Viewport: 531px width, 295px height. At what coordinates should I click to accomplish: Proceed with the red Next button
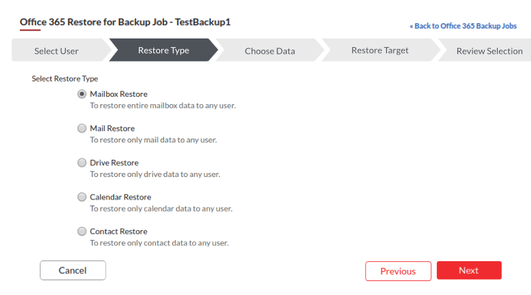pos(469,270)
